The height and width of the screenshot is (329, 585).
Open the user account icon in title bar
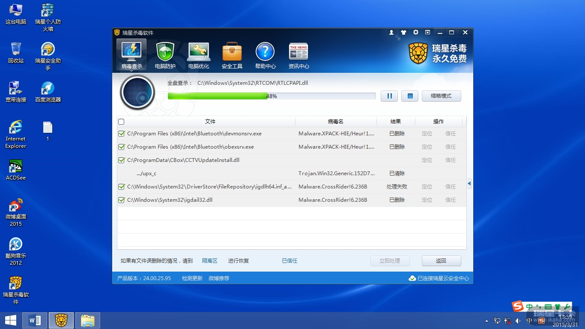391,33
